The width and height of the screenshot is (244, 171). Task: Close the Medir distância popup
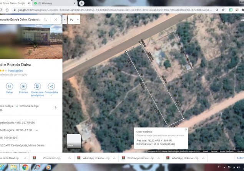pos(186,129)
